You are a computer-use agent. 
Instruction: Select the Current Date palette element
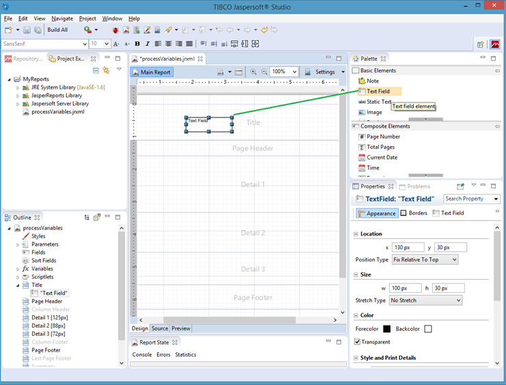click(381, 157)
